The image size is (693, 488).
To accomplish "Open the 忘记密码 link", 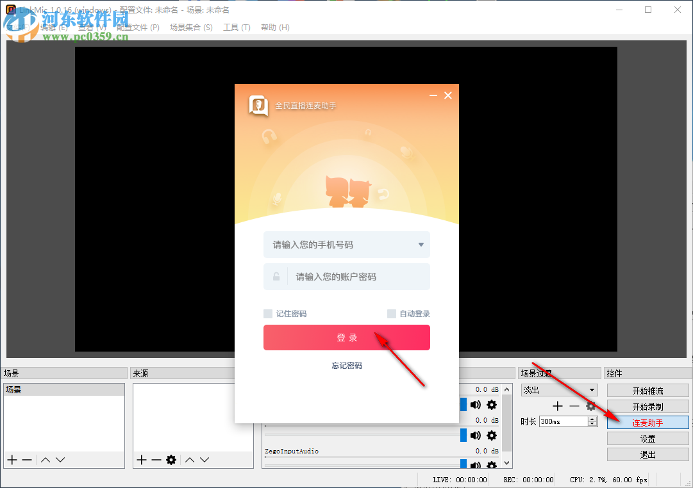I will coord(347,366).
